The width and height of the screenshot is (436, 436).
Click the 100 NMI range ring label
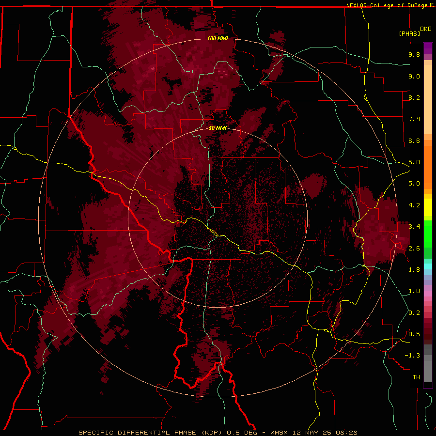218,38
